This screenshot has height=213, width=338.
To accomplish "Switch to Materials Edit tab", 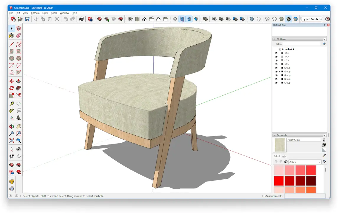I will pyautogui.click(x=284, y=157).
